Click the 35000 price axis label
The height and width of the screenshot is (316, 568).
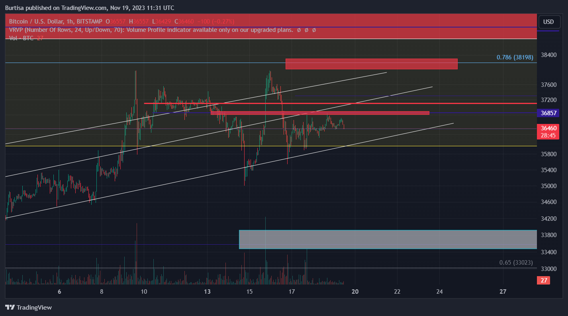pos(549,186)
